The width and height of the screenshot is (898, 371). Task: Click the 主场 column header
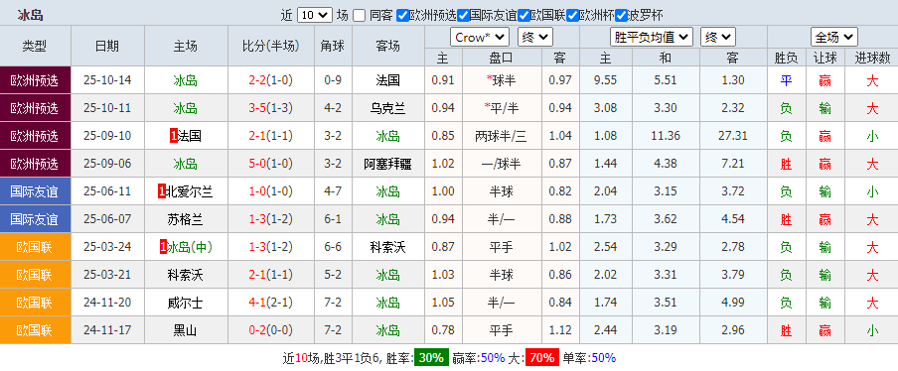point(186,46)
